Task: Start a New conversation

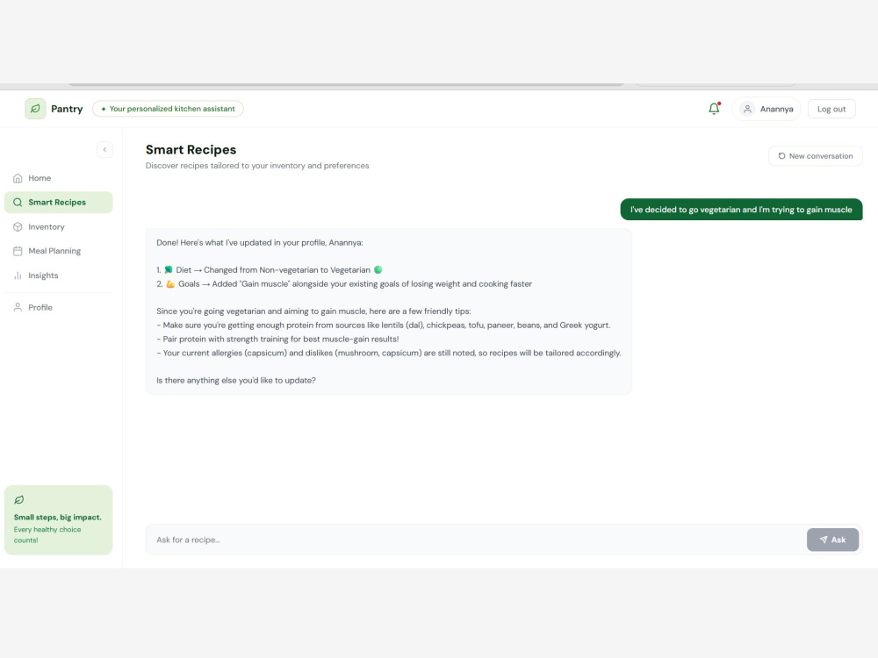Action: (x=816, y=156)
